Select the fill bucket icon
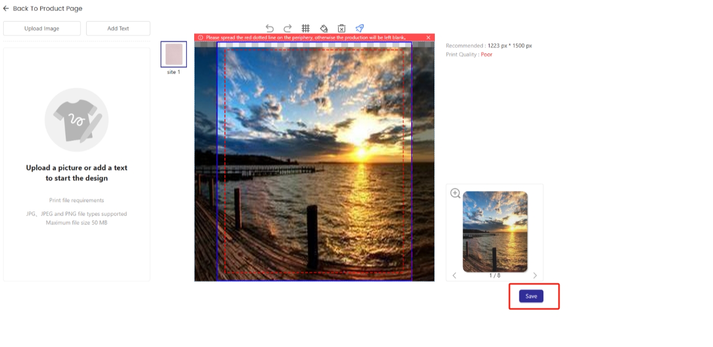The width and height of the screenshot is (713, 347). 324,28
